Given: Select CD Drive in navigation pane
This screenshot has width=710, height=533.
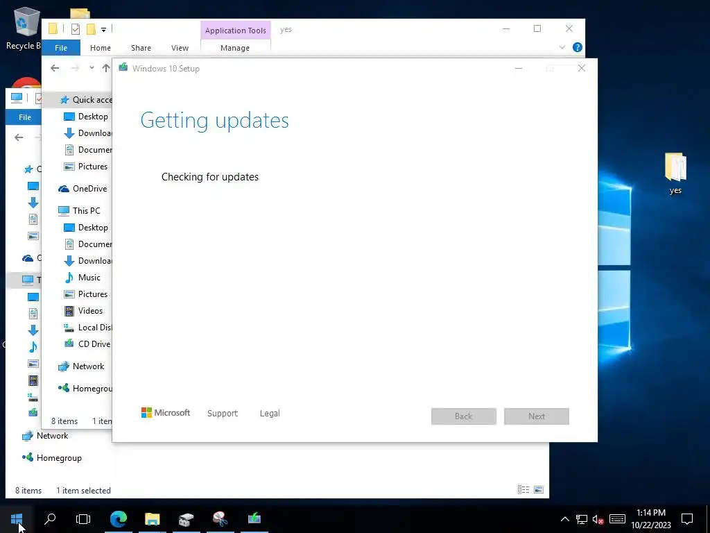Looking at the screenshot, I should 87,344.
